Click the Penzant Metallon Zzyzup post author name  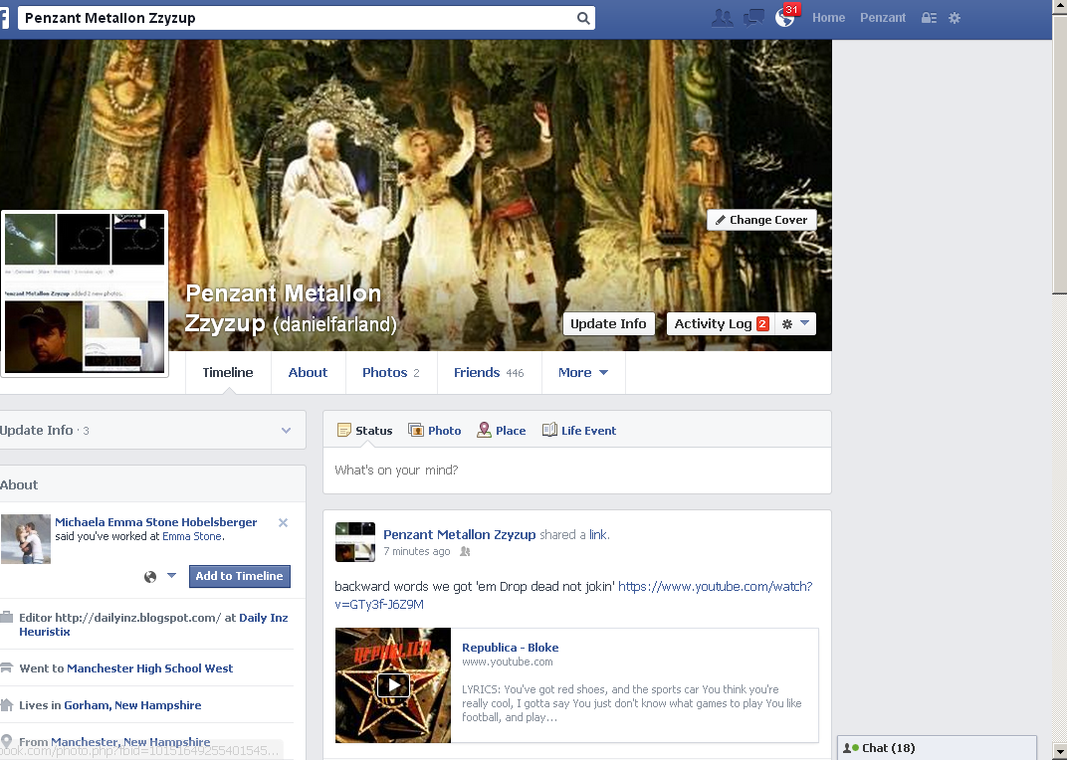tap(459, 534)
